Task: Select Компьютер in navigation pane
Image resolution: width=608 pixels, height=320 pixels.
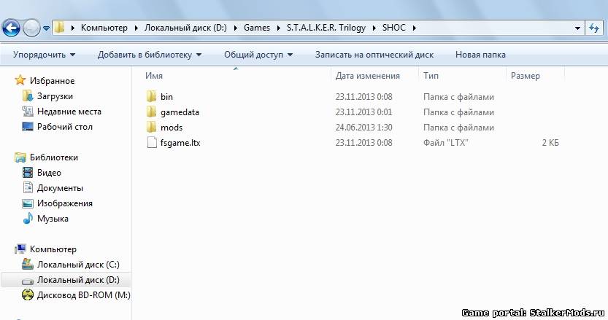Action: click(x=53, y=249)
